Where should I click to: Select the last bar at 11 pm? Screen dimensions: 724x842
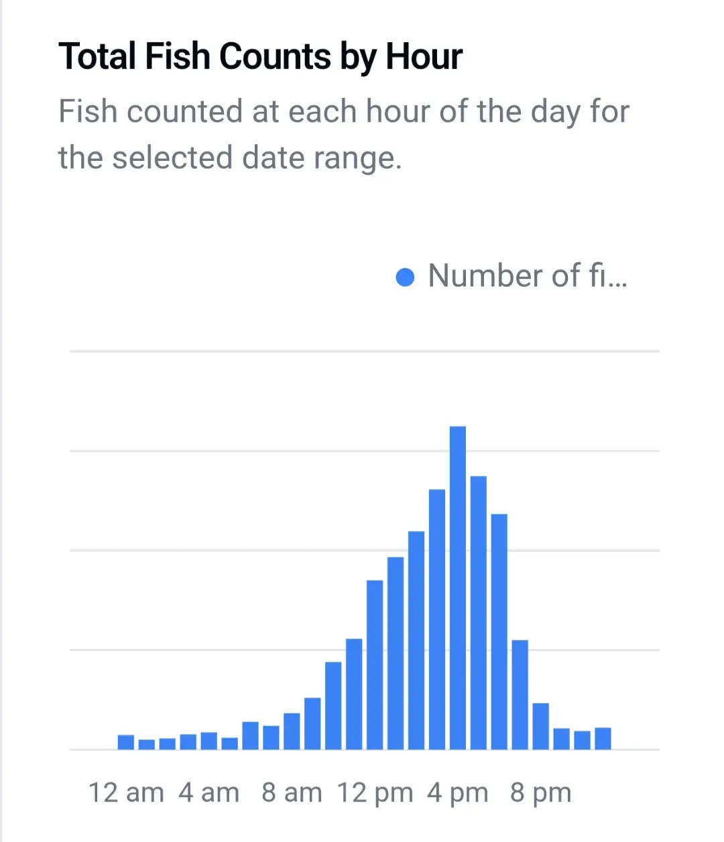(x=603, y=738)
